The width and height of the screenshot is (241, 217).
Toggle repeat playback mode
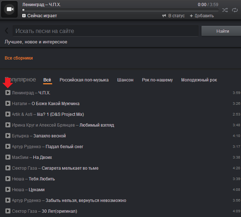235,10
